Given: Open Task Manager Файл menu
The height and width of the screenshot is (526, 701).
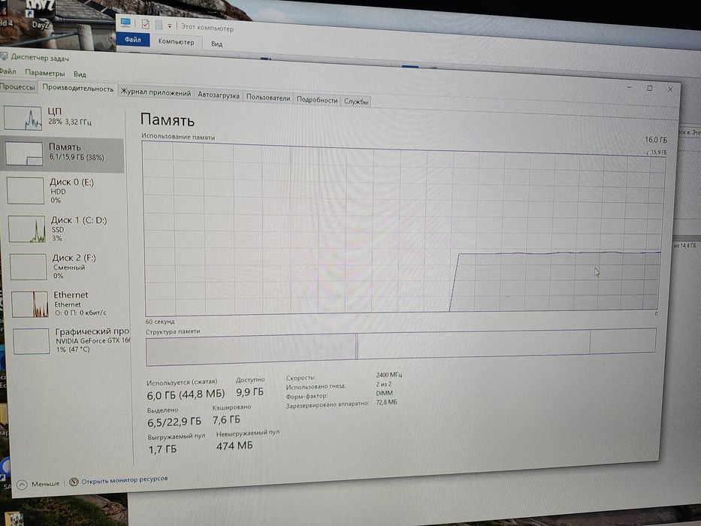Looking at the screenshot, I should click(8, 71).
